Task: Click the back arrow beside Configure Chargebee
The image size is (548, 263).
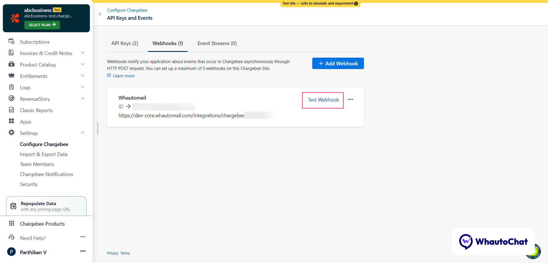Action: pyautogui.click(x=100, y=14)
